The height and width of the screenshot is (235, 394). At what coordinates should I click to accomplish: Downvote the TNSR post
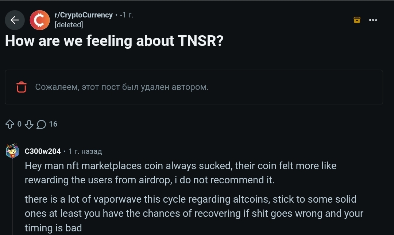tap(29, 124)
